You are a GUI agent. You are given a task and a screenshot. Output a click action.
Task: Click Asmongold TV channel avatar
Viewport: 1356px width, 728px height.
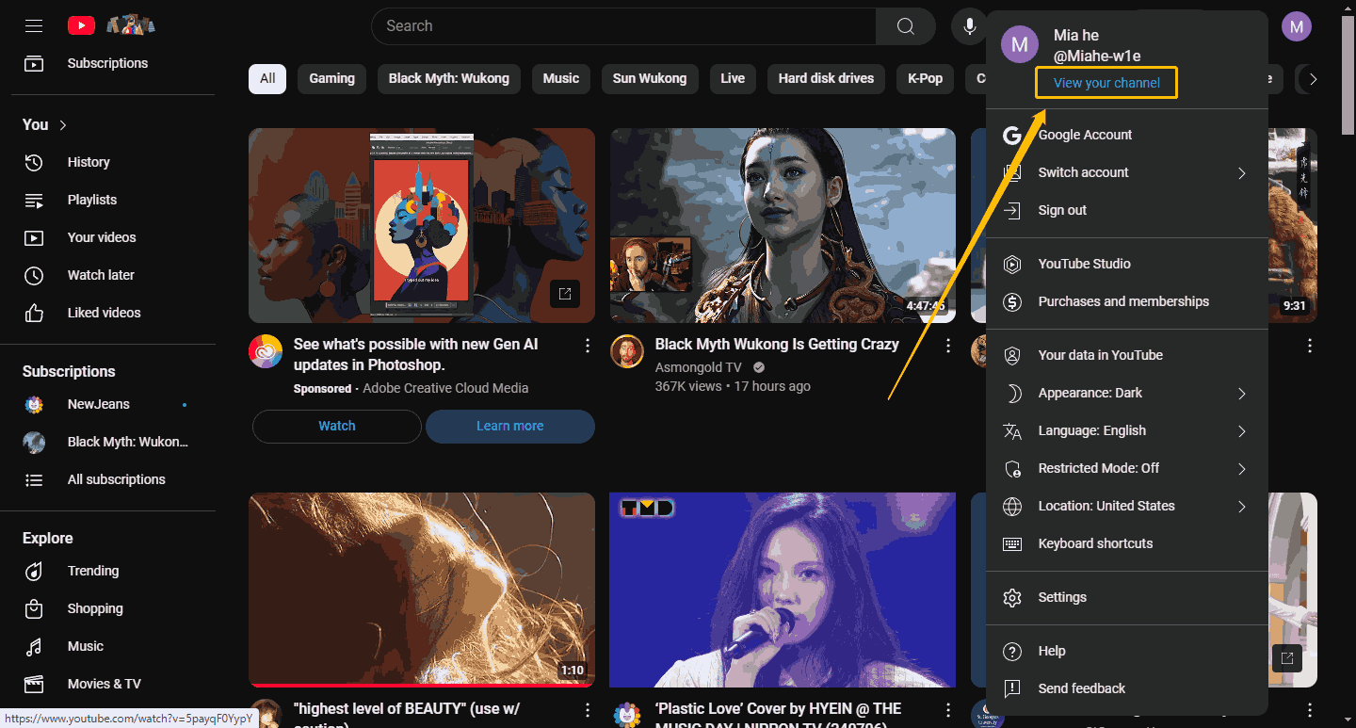coord(627,351)
